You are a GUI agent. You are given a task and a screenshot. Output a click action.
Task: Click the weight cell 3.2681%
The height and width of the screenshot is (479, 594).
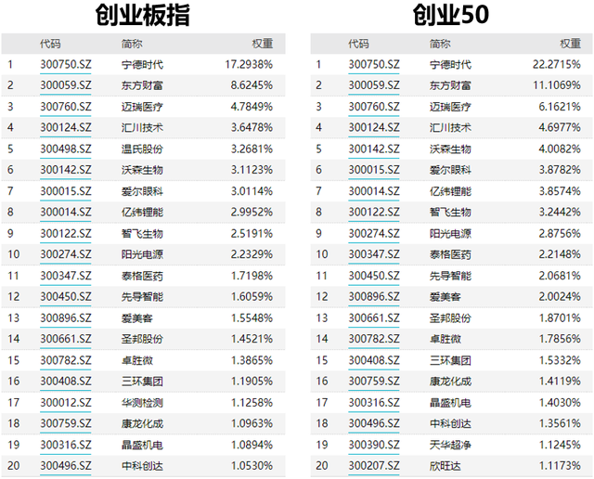[x=252, y=149]
